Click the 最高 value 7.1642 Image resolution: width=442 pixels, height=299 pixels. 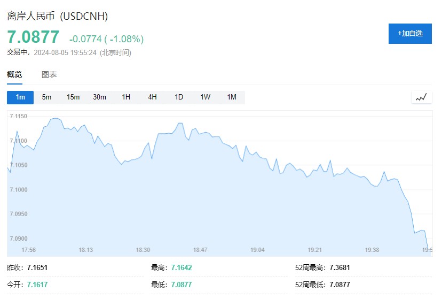click(181, 267)
